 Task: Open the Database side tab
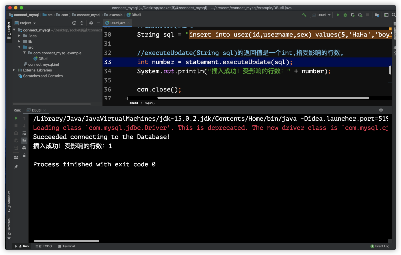coord(394,31)
